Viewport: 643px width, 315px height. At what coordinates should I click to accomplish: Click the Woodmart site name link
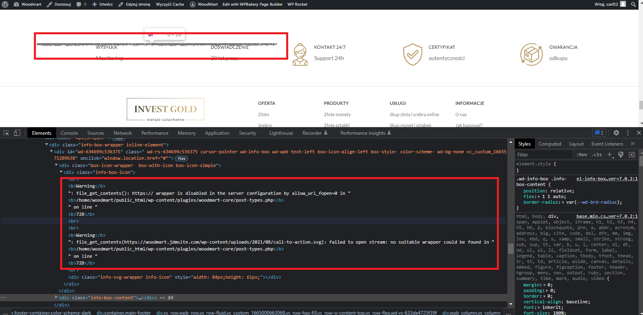tap(27, 4)
